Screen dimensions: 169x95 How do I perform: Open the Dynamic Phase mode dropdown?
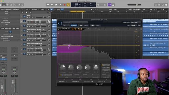tap(76, 82)
